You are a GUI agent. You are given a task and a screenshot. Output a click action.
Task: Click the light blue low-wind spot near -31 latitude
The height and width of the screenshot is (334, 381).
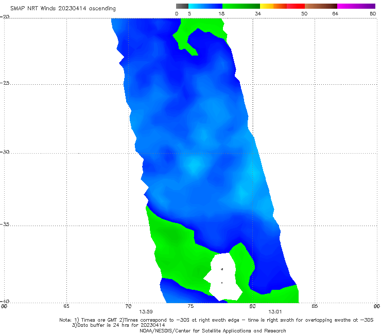coord(195,165)
